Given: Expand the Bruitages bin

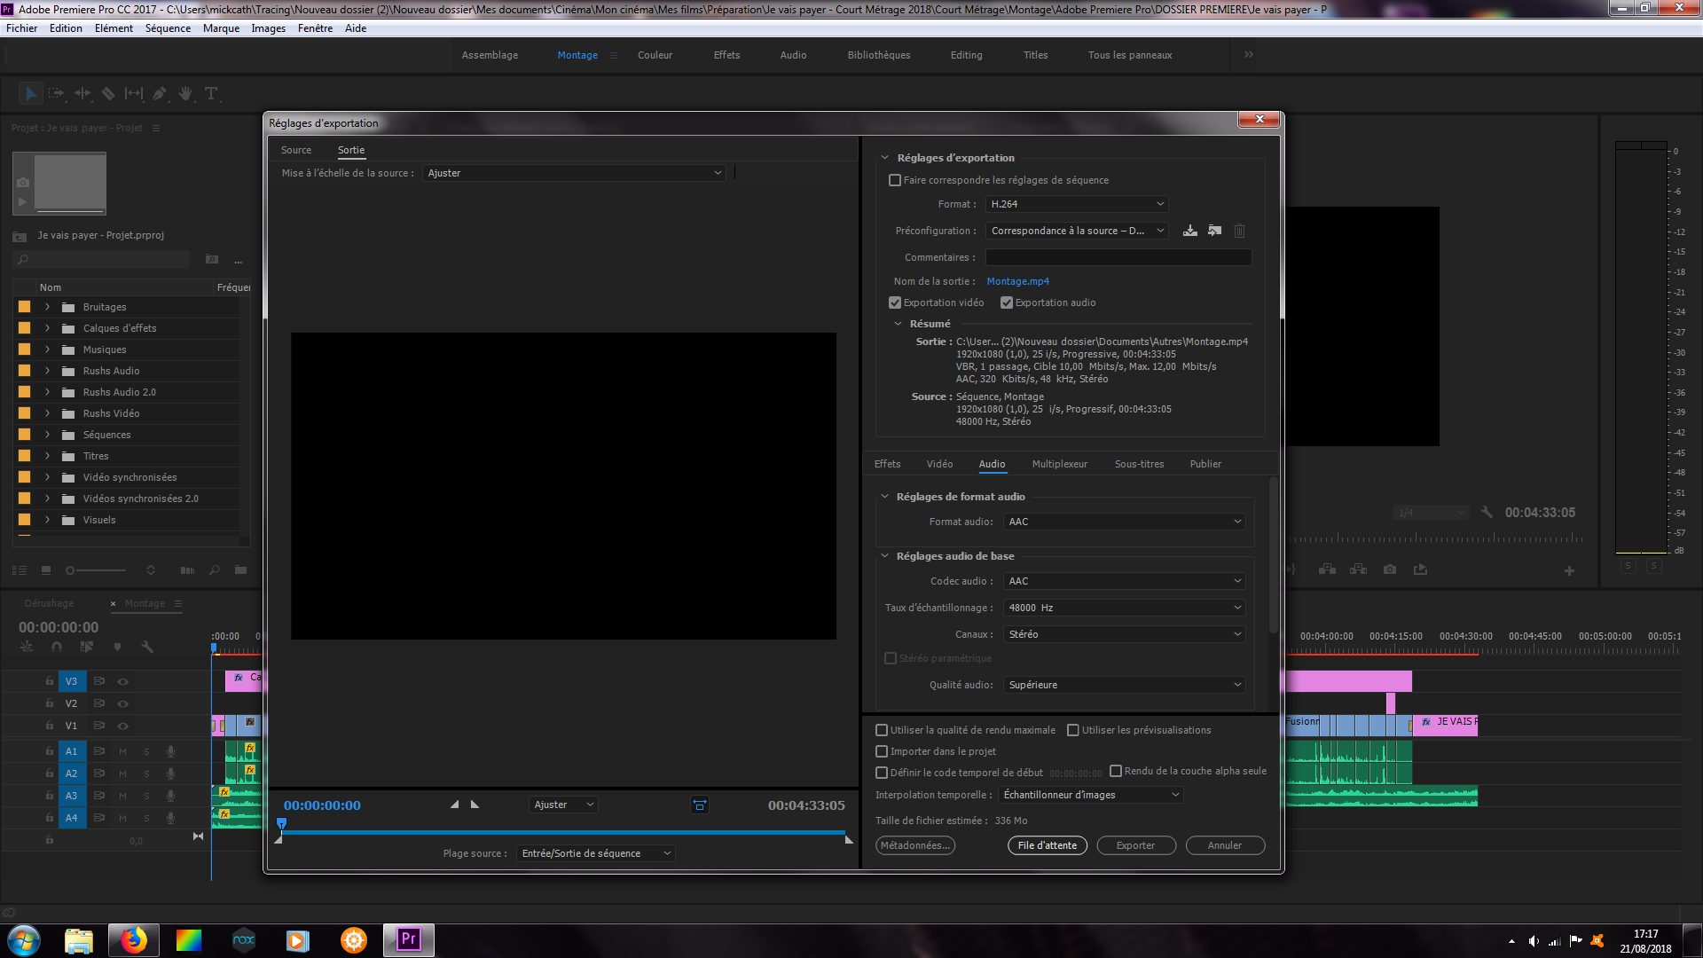Looking at the screenshot, I should coord(48,307).
